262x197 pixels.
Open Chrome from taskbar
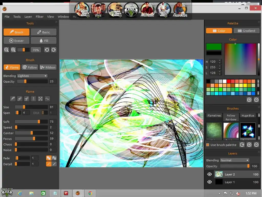pyautogui.click(x=90, y=193)
